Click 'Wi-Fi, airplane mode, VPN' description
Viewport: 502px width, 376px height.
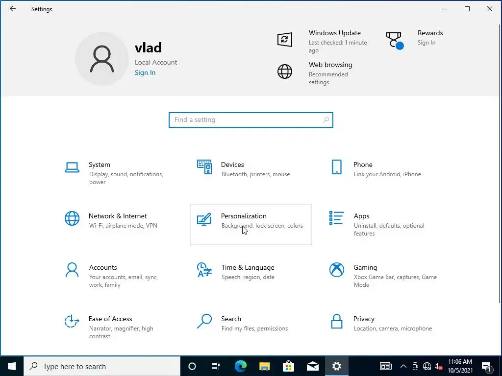(123, 226)
